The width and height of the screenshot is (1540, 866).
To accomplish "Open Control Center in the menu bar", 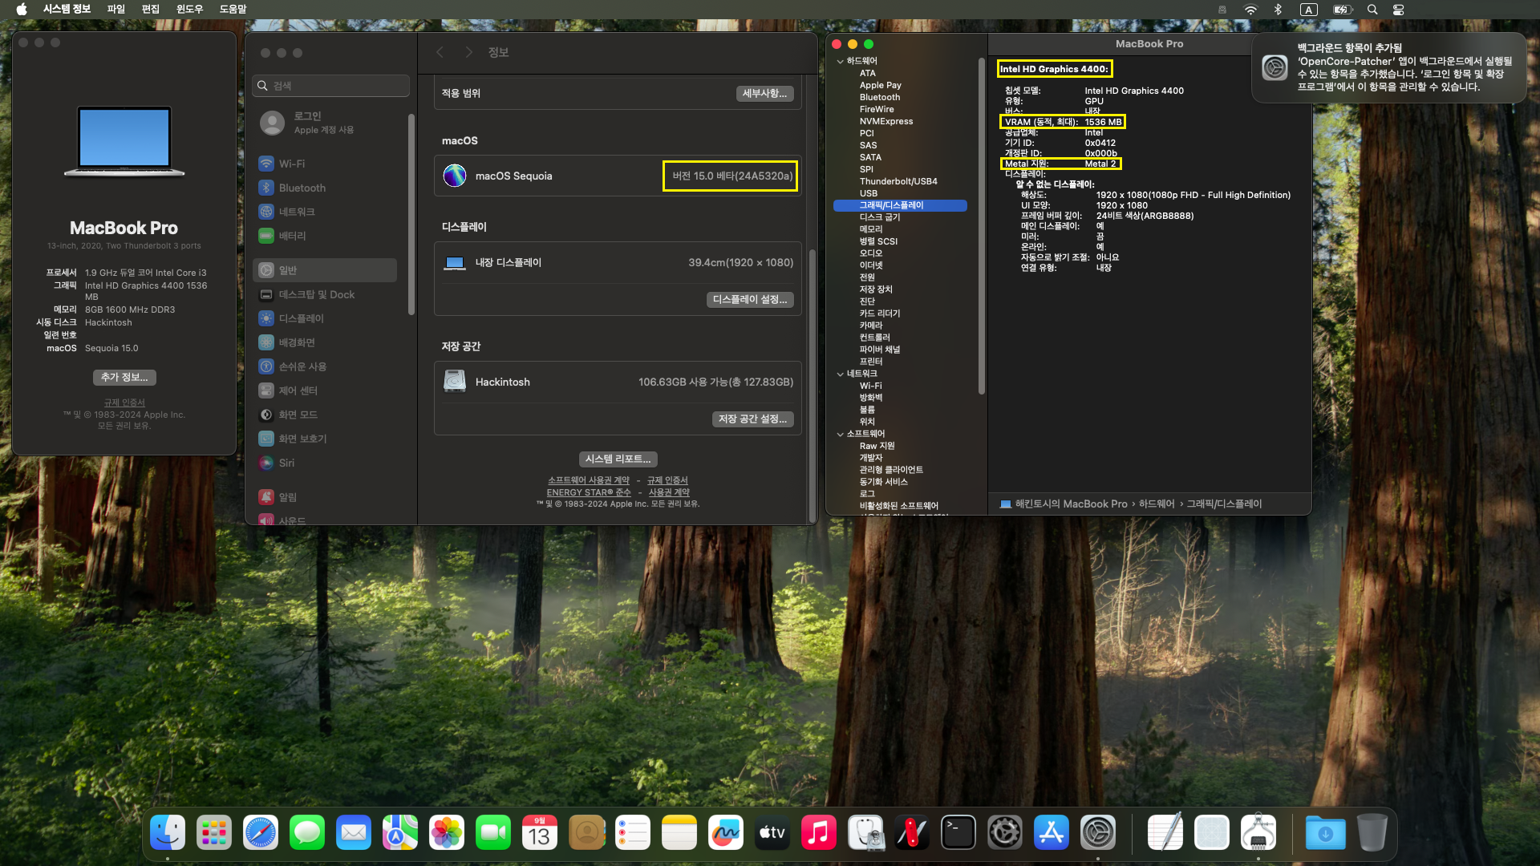I will [1398, 10].
